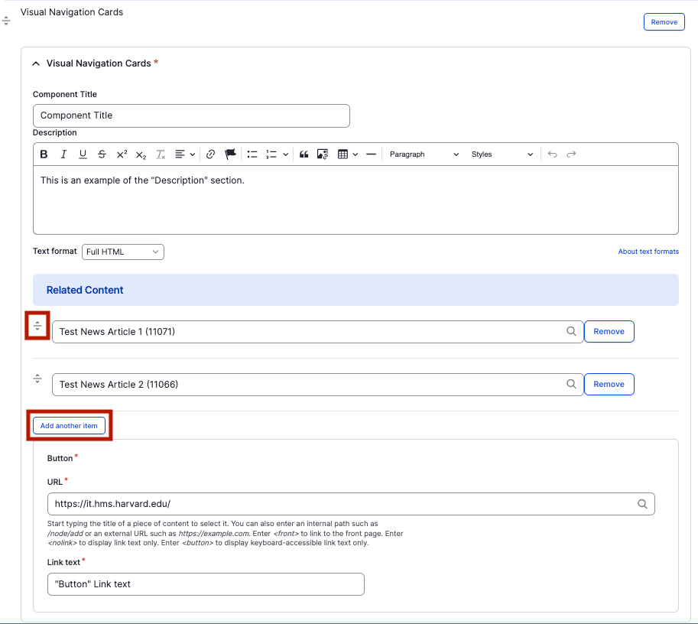Collapse the Visual Navigation Cards section
Image resolution: width=698 pixels, height=624 pixels.
click(x=36, y=63)
